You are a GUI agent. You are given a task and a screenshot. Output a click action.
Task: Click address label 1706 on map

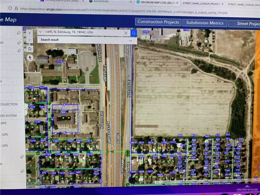tap(186, 30)
